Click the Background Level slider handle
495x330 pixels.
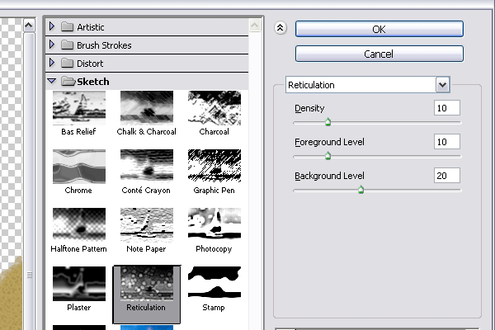coord(361,190)
